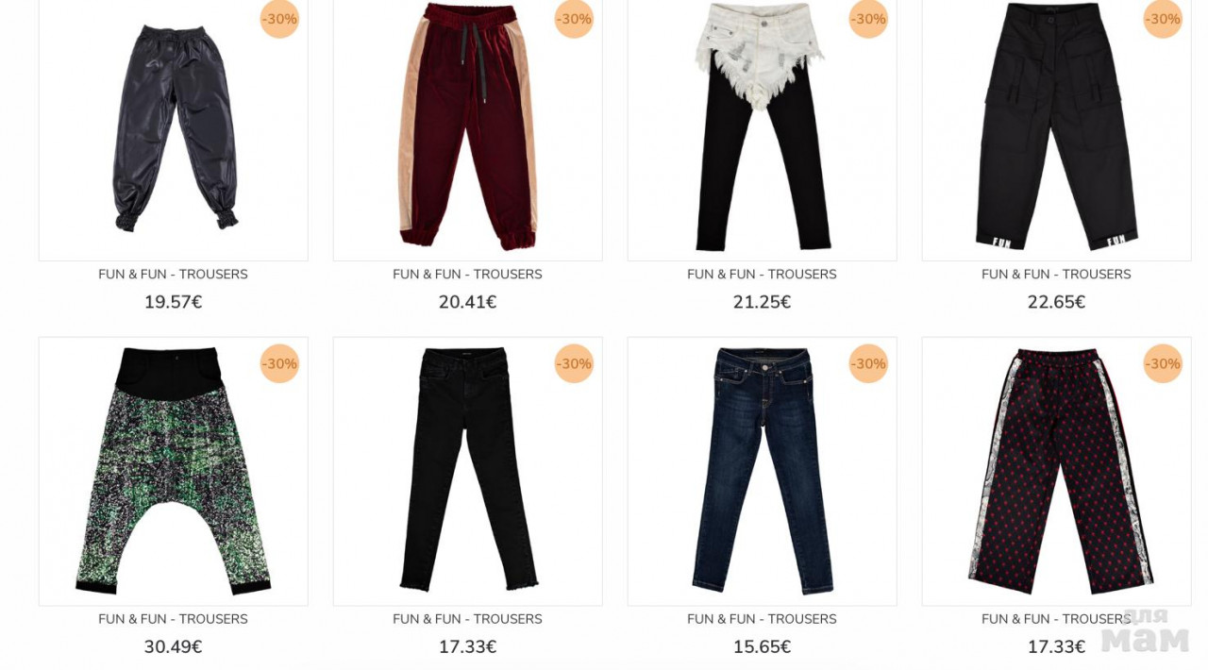This screenshot has width=1208, height=670.
Task: Open the Fun & Fun Trousers link priced 19.57€
Action: [173, 275]
